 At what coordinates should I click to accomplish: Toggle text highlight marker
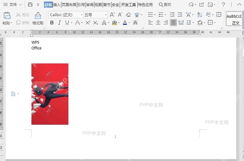click(115, 23)
